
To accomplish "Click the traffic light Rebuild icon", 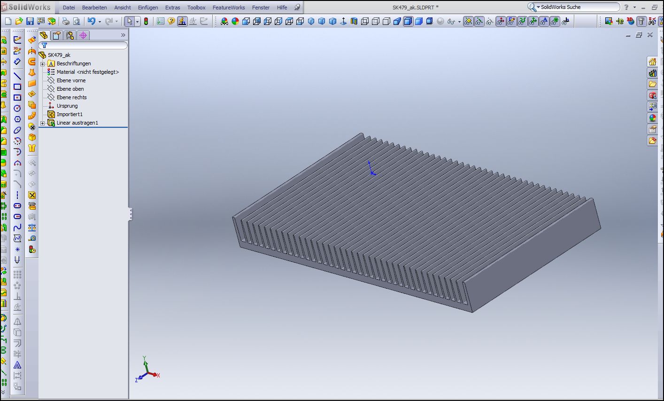I will click(x=146, y=21).
